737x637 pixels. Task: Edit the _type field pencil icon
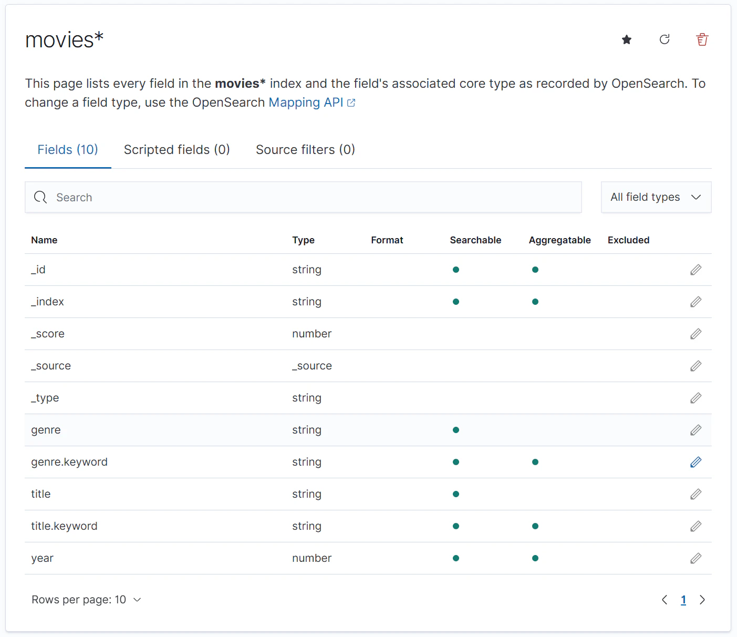[696, 398]
